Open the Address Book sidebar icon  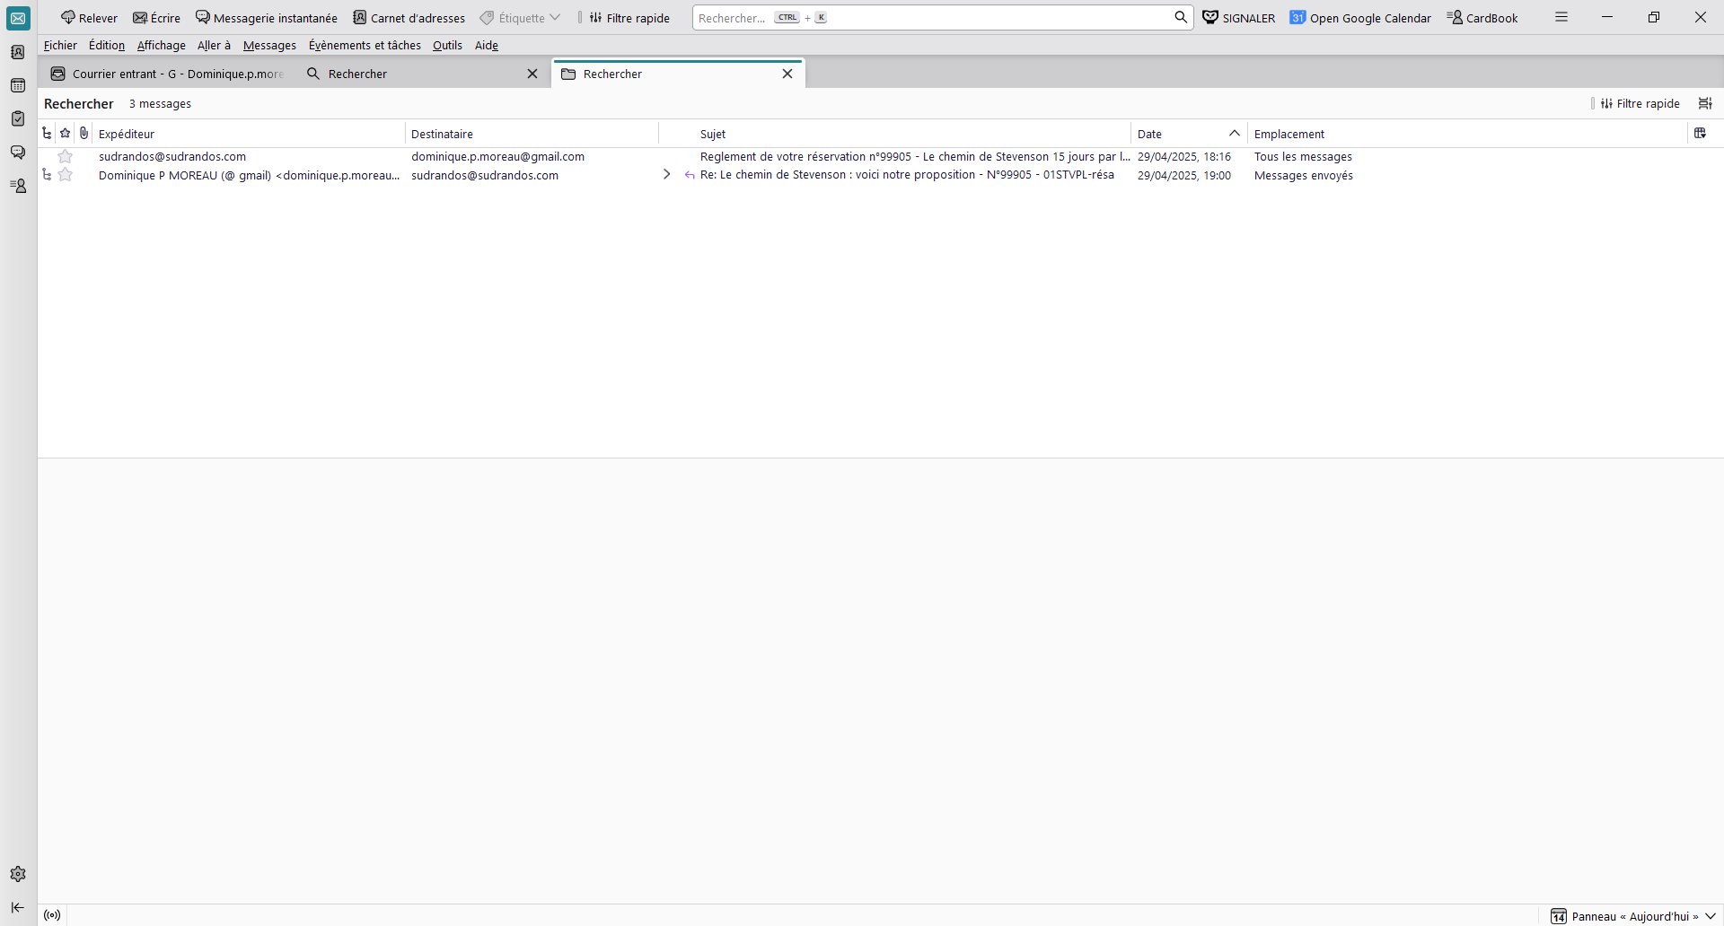tap(18, 52)
